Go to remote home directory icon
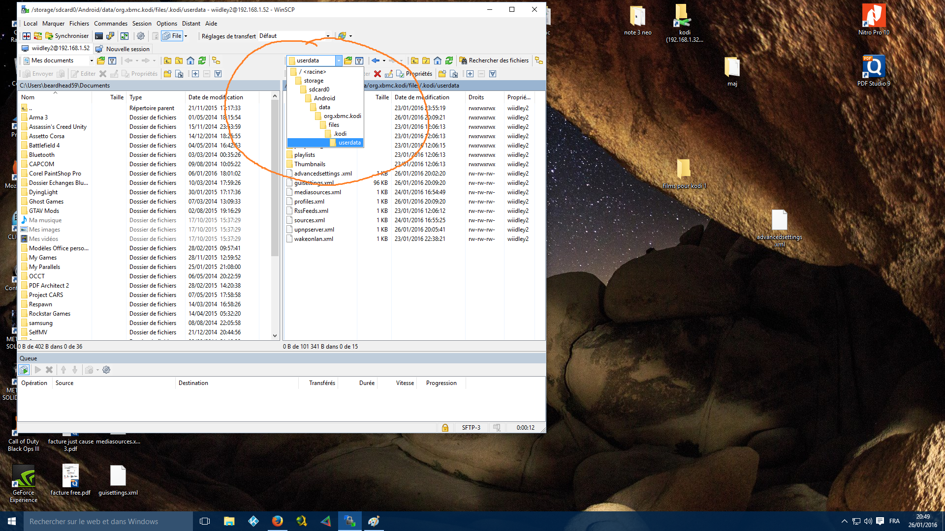Screen dimensions: 945x531 click(438, 60)
